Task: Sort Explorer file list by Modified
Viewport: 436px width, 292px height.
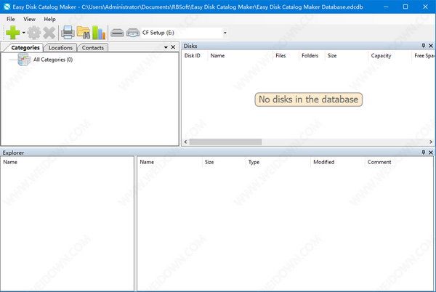Action: coord(338,162)
